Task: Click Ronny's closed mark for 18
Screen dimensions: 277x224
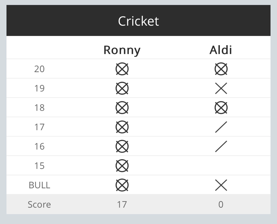Action: coord(122,108)
